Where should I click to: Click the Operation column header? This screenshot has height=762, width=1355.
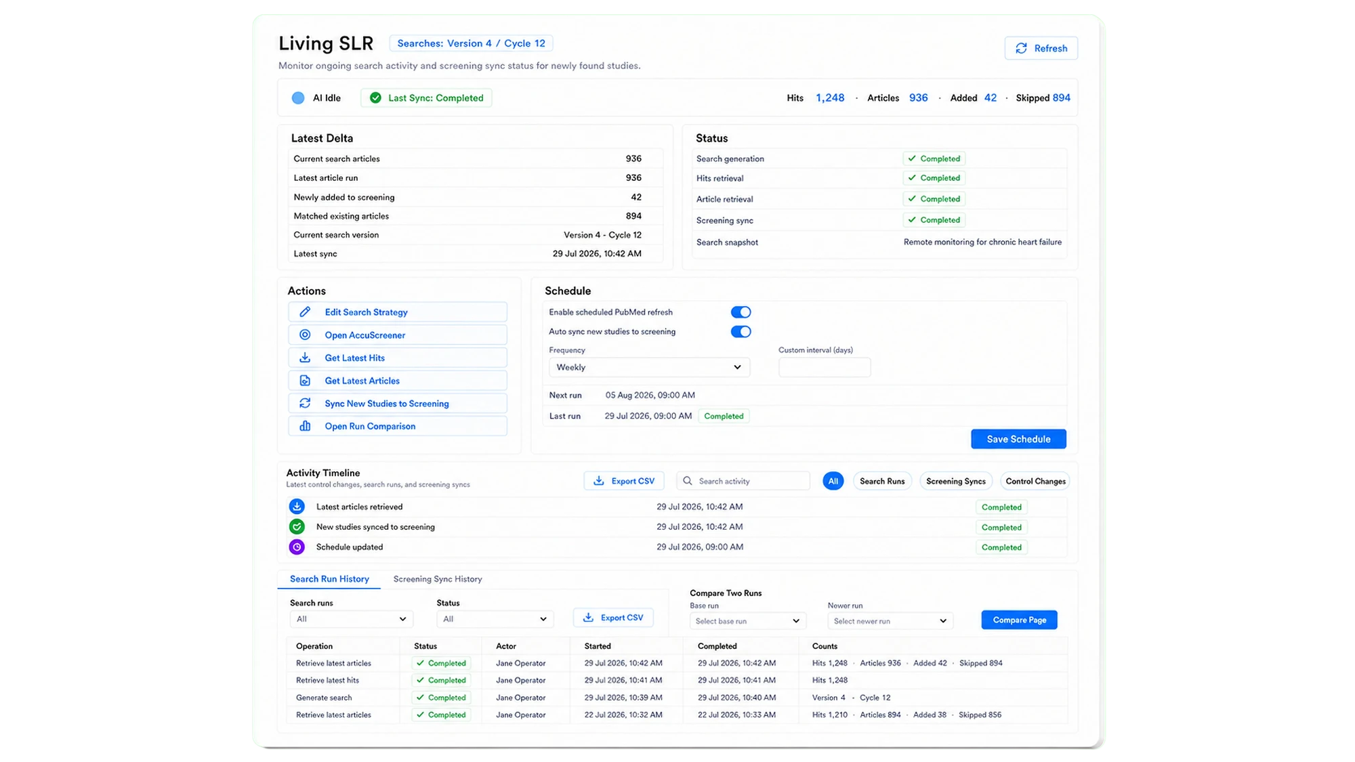click(x=314, y=646)
